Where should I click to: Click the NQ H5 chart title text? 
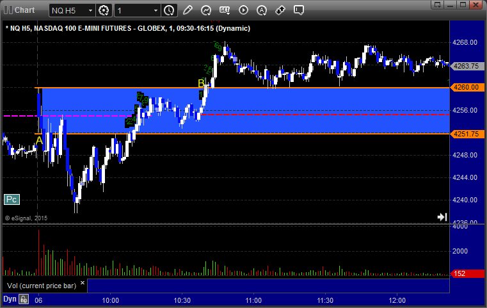pos(127,28)
